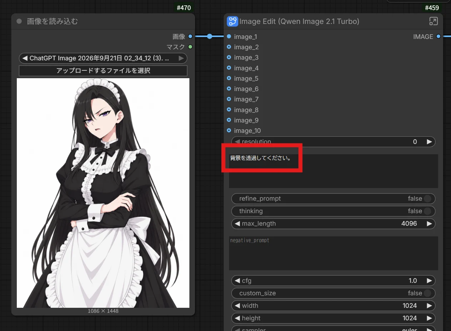Click the image_8 input port

pos(229,110)
